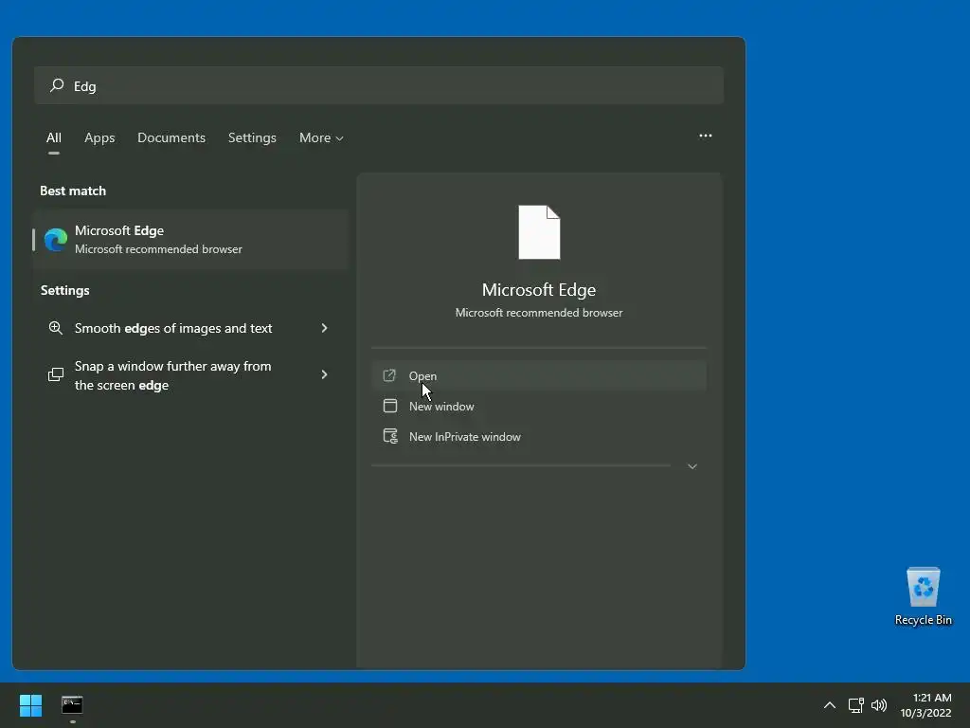
Task: Expand arrow for Snap a window result
Action: (324, 374)
